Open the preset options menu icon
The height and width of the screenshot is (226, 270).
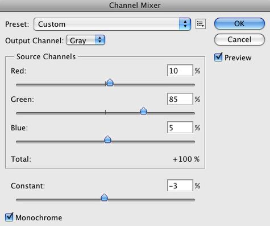pos(201,24)
